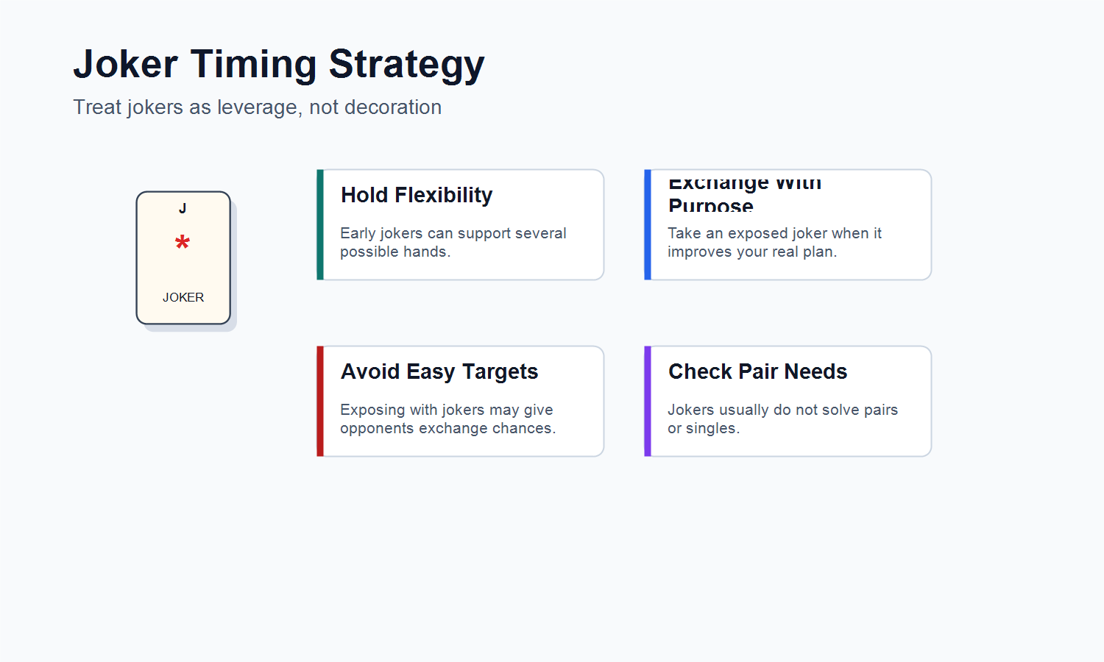This screenshot has width=1104, height=662.
Task: Click the text 'Exposing with jokers may give'
Action: click(x=447, y=410)
